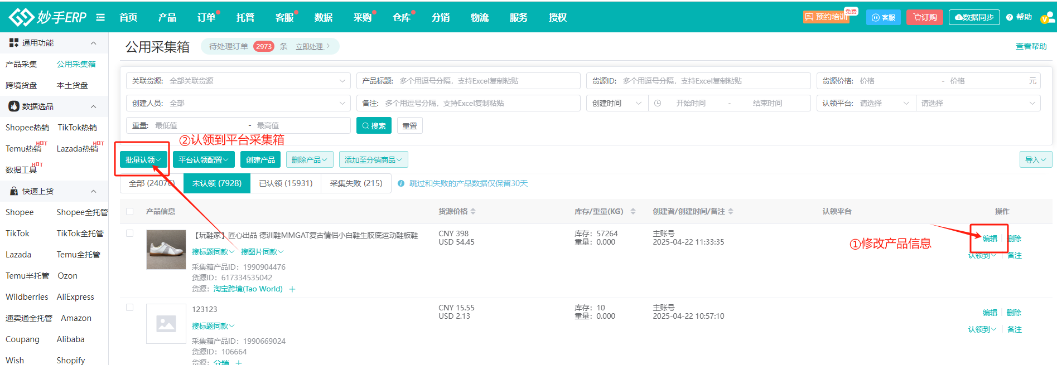Screen dimensions: 1057x365
Task: Click the 快速上货 bag icon in sidebar
Action: tap(14, 191)
